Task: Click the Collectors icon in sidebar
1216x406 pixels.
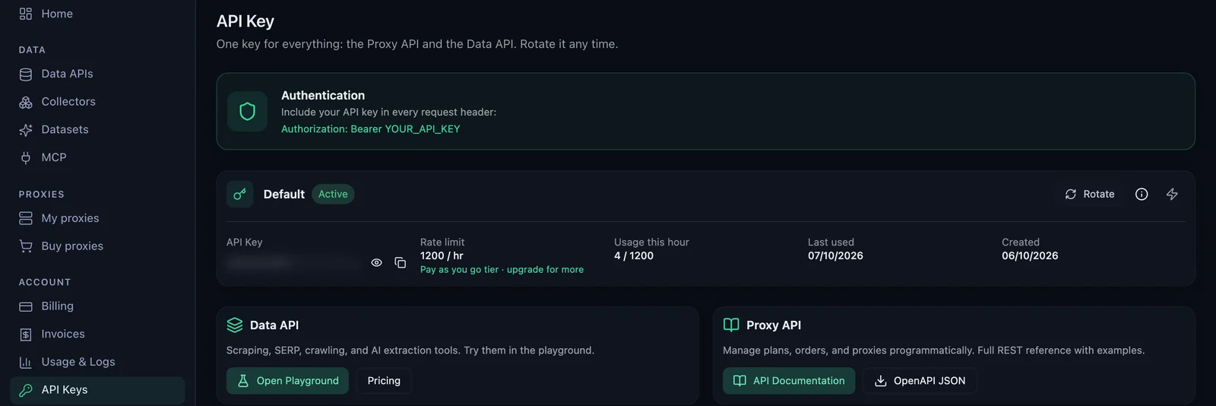Action: [x=26, y=102]
